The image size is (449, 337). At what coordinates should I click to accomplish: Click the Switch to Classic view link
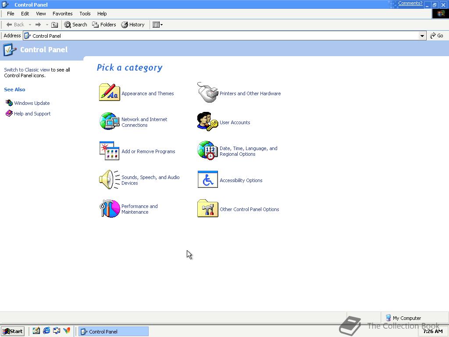[x=27, y=70]
